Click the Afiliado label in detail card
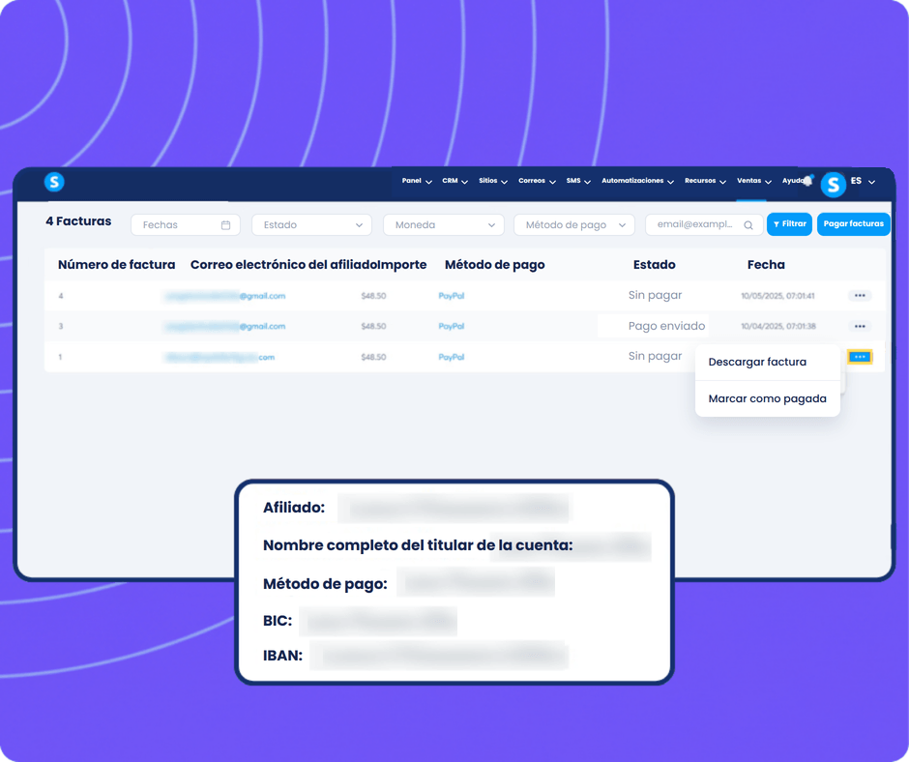The height and width of the screenshot is (762, 909). pyautogui.click(x=294, y=508)
